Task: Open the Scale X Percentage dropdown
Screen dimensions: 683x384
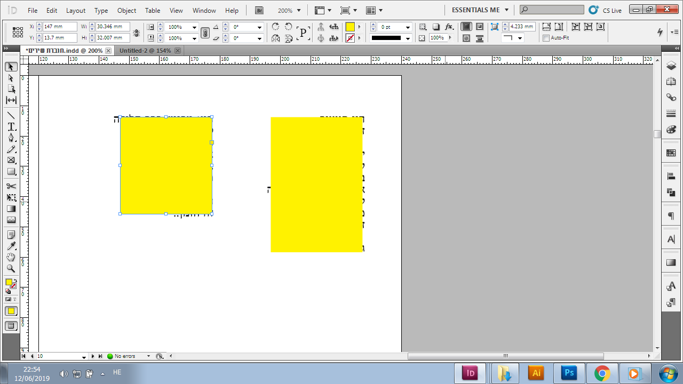Action: click(x=194, y=27)
